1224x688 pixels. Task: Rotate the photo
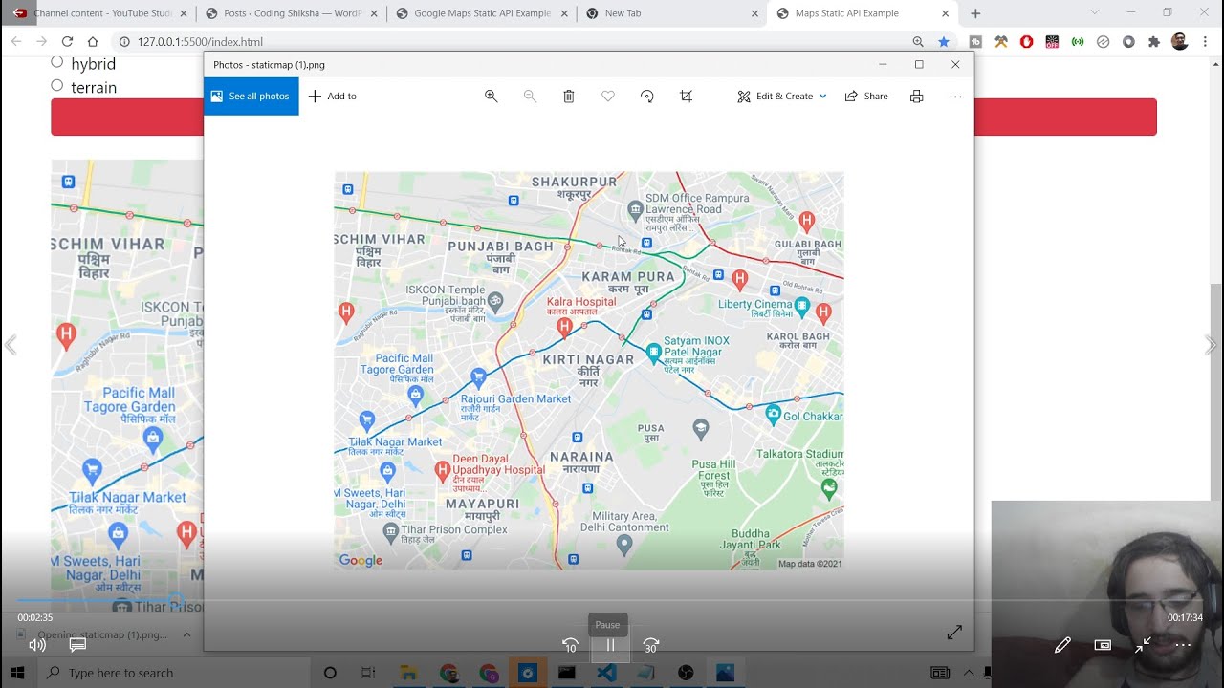[x=647, y=97]
